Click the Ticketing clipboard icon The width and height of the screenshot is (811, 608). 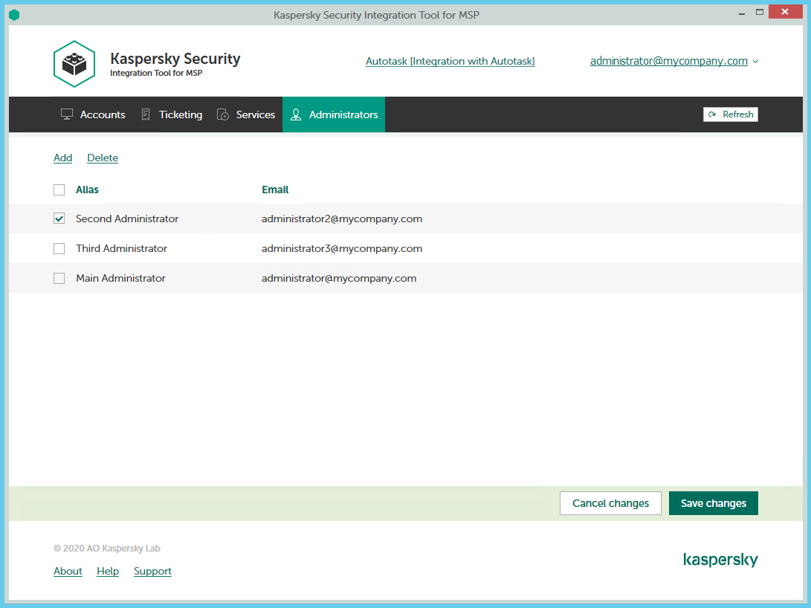[146, 114]
